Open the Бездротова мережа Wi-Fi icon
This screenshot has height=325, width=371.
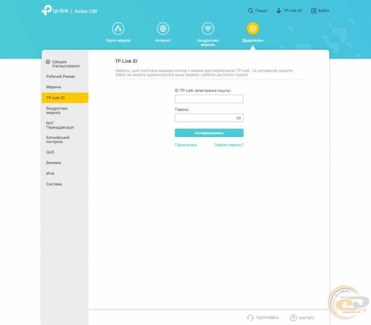tap(208, 29)
